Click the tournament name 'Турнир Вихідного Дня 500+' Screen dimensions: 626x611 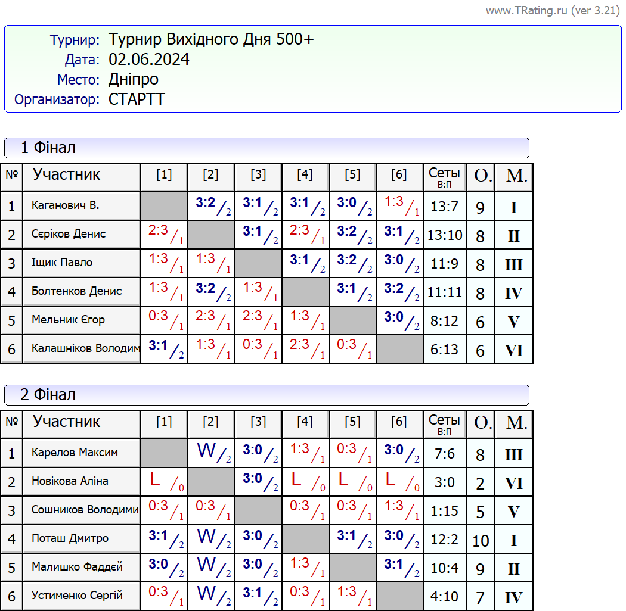[211, 40]
